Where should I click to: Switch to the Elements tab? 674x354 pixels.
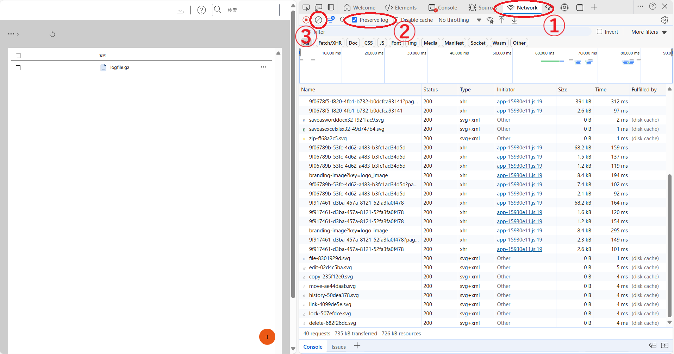coord(401,8)
